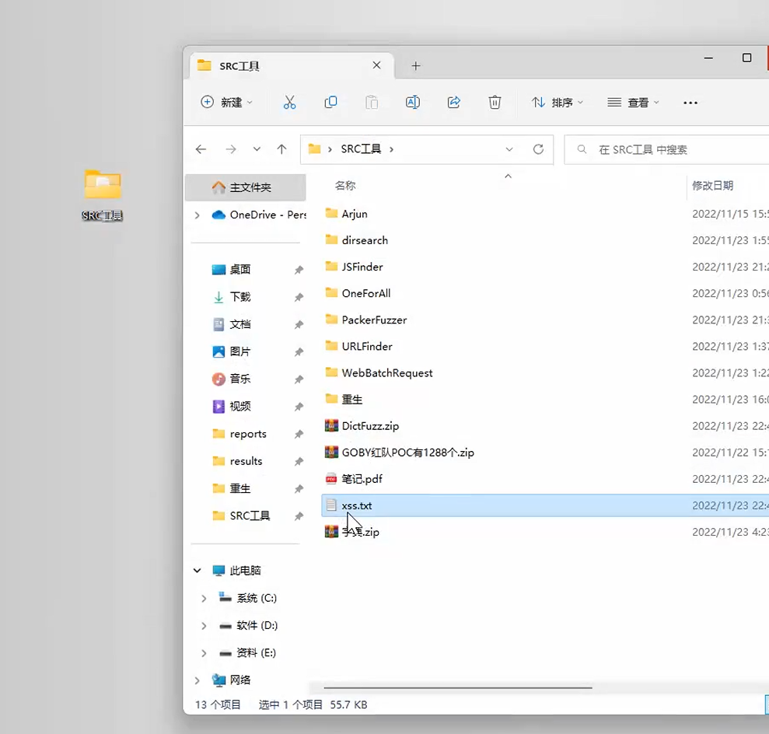Viewport: 769px width, 734px height.
Task: Expand the OneDrive tree node
Action: point(197,215)
